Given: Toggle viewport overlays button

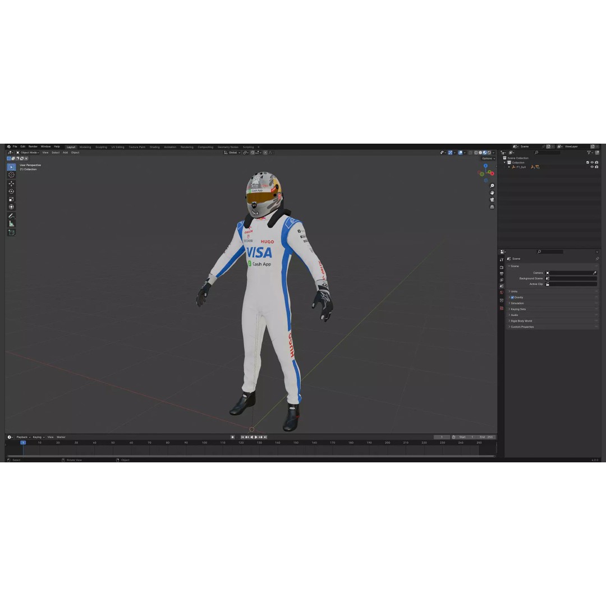Looking at the screenshot, I should [x=460, y=153].
